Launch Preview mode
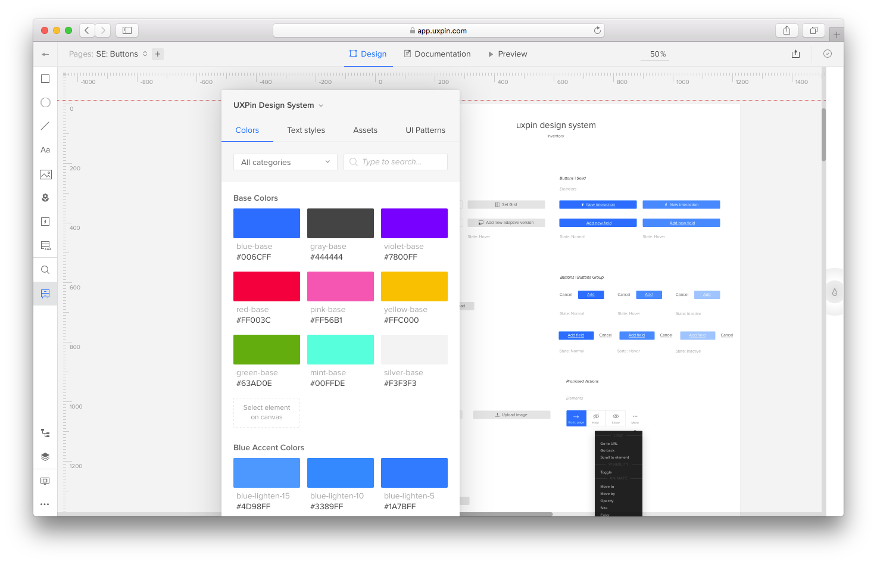Viewport: 877px width, 564px height. (508, 54)
